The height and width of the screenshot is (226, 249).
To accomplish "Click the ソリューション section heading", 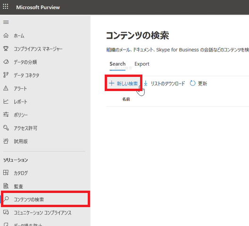I will 16,160.
